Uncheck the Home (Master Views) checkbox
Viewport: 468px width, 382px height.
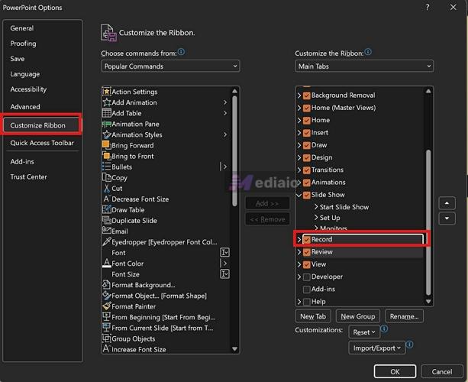point(306,108)
